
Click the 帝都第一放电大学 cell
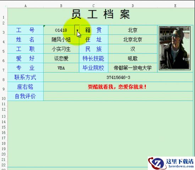tap(133, 68)
